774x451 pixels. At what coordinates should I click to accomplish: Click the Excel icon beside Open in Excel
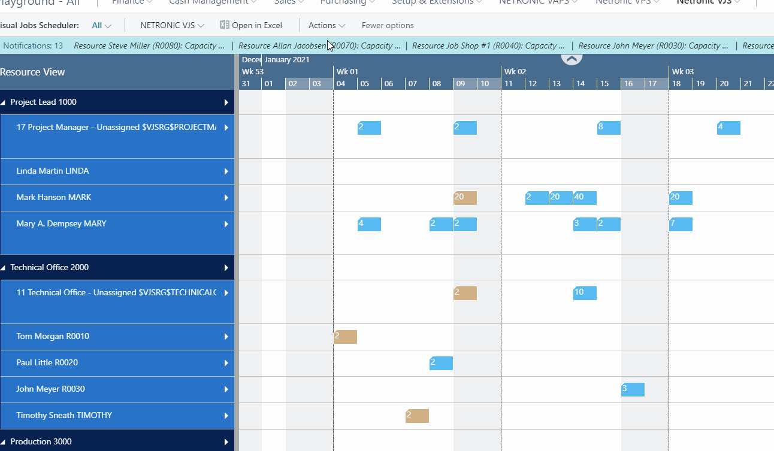click(225, 25)
